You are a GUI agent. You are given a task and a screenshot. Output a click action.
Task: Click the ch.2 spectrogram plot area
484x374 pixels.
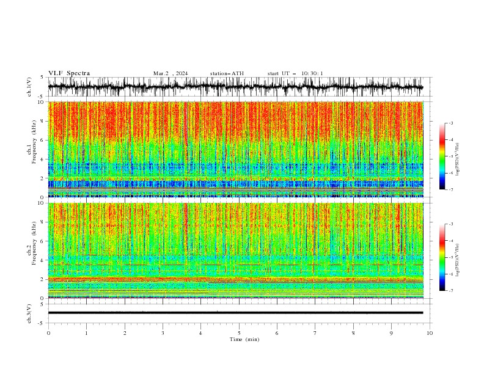pos(236,251)
